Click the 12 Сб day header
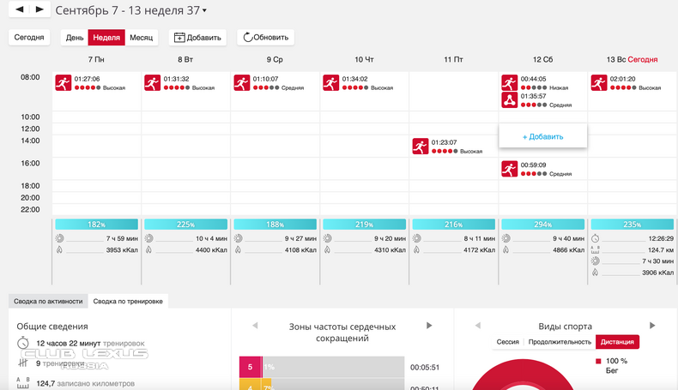Image resolution: width=678 pixels, height=390 pixels. (x=542, y=60)
